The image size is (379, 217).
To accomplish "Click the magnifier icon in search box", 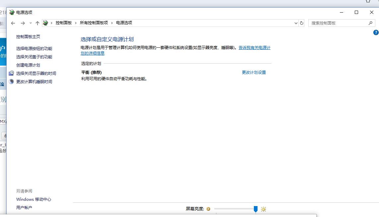I will 370,23.
